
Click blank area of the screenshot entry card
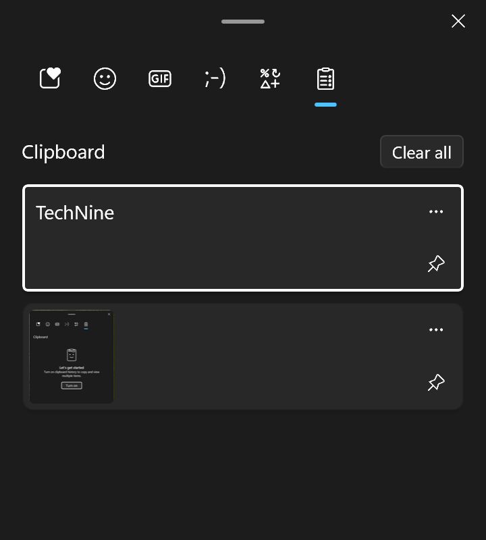coord(270,356)
